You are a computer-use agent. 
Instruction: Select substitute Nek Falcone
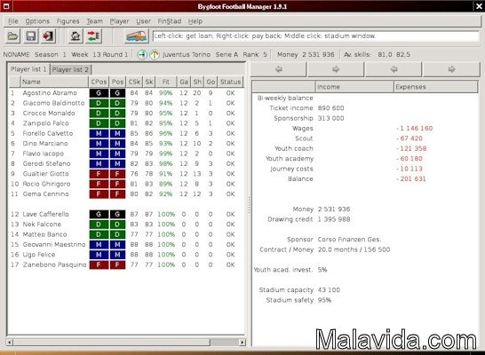pos(126,225)
